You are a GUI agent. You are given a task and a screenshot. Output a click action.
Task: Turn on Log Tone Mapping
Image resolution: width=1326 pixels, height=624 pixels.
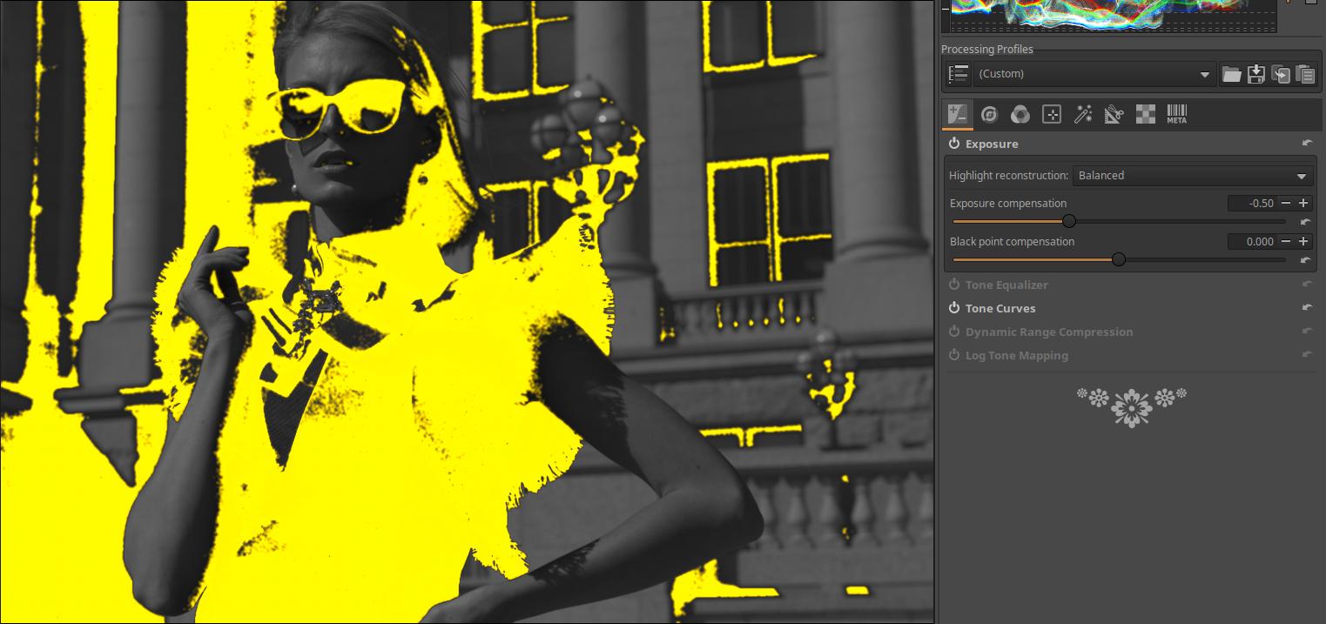pyautogui.click(x=954, y=355)
